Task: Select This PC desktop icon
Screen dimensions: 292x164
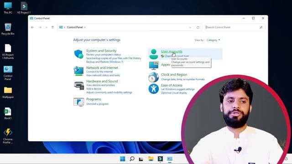Action: pos(8,8)
